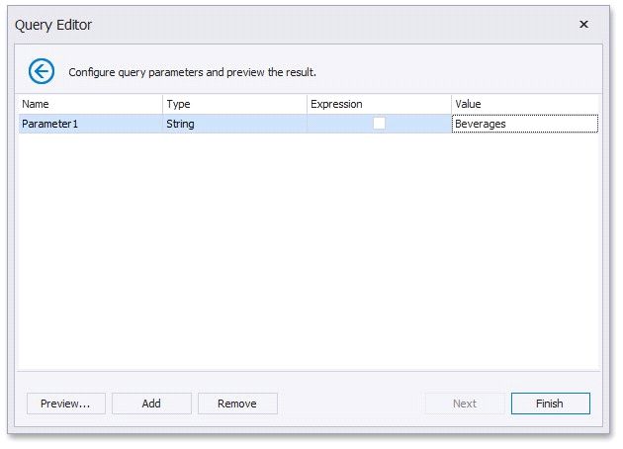Screen dimensions: 623x449
Task: Click the disabled Next button
Action: point(465,404)
